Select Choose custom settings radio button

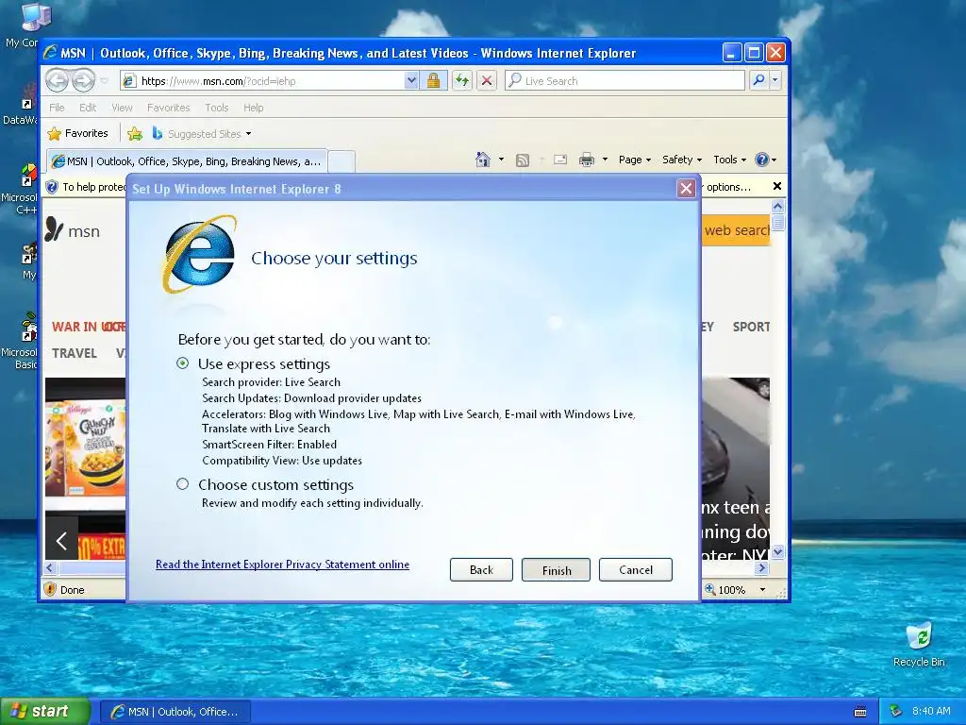pos(182,484)
